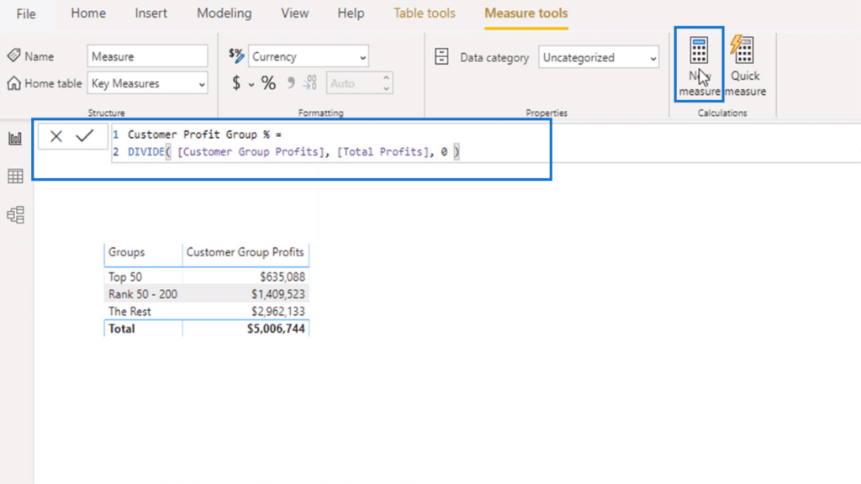Click the DIVIDE formula on line 2
This screenshot has height=484, width=861.
(293, 152)
